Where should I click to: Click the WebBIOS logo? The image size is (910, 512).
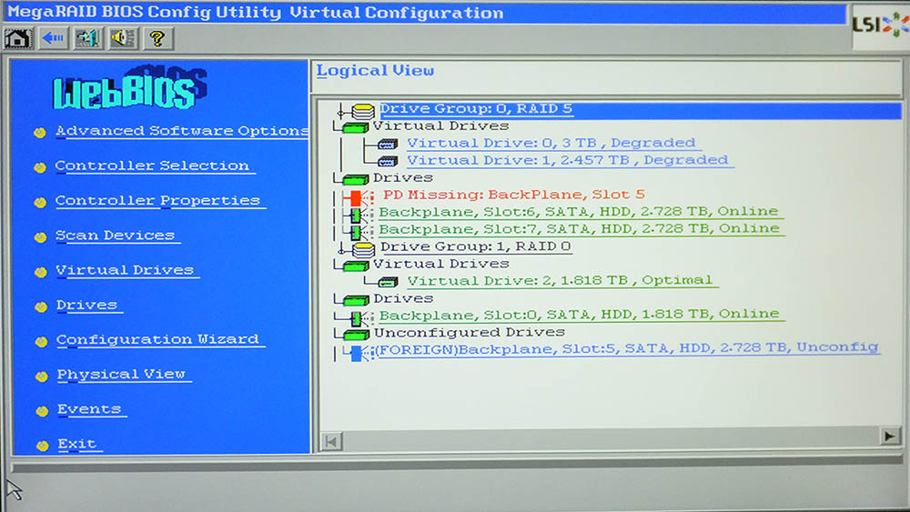click(x=130, y=89)
